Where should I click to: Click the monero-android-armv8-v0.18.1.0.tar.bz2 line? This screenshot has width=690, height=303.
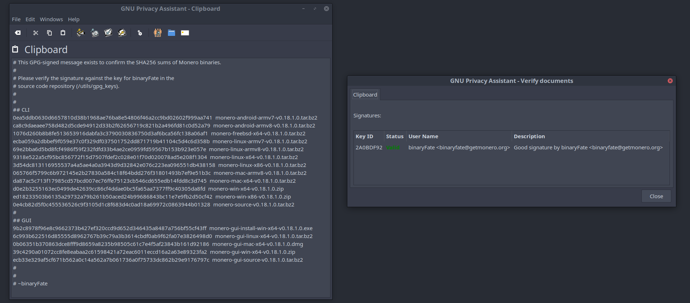pyautogui.click(x=164, y=126)
